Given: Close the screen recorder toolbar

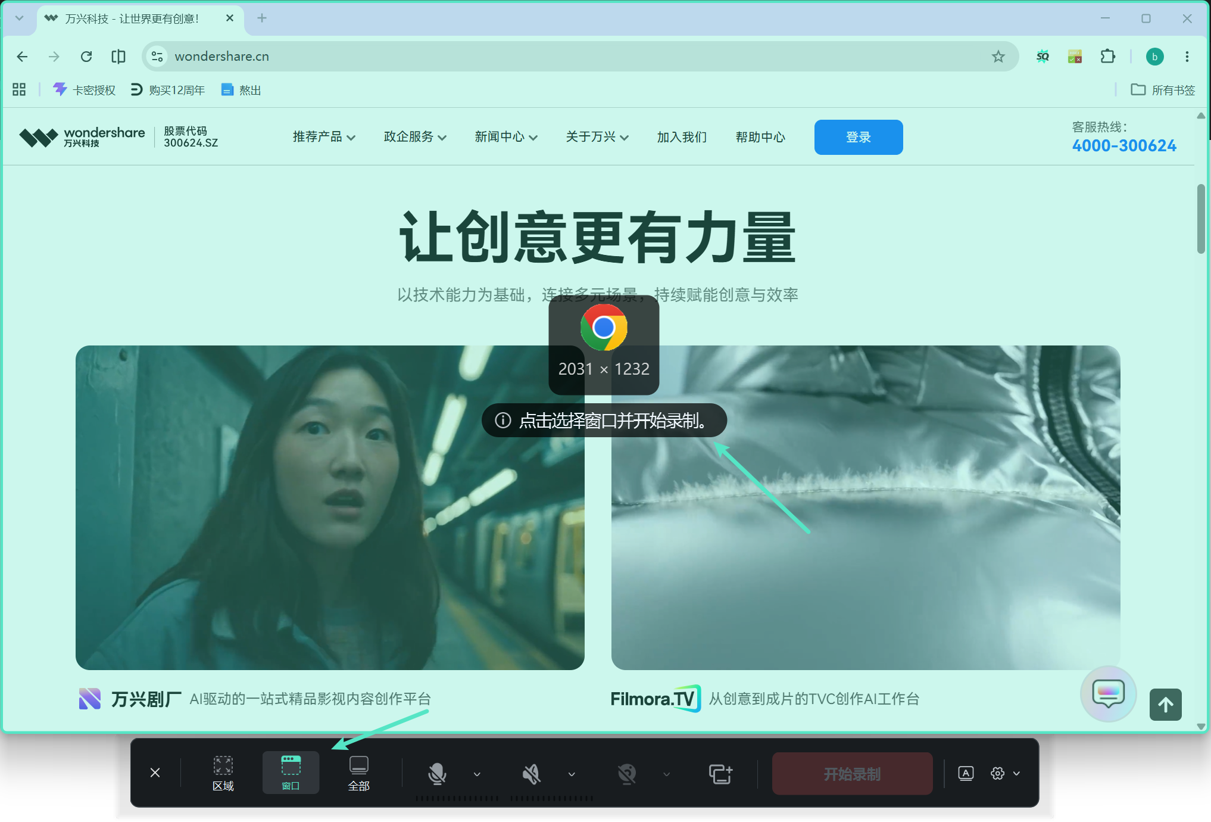Looking at the screenshot, I should (x=155, y=773).
